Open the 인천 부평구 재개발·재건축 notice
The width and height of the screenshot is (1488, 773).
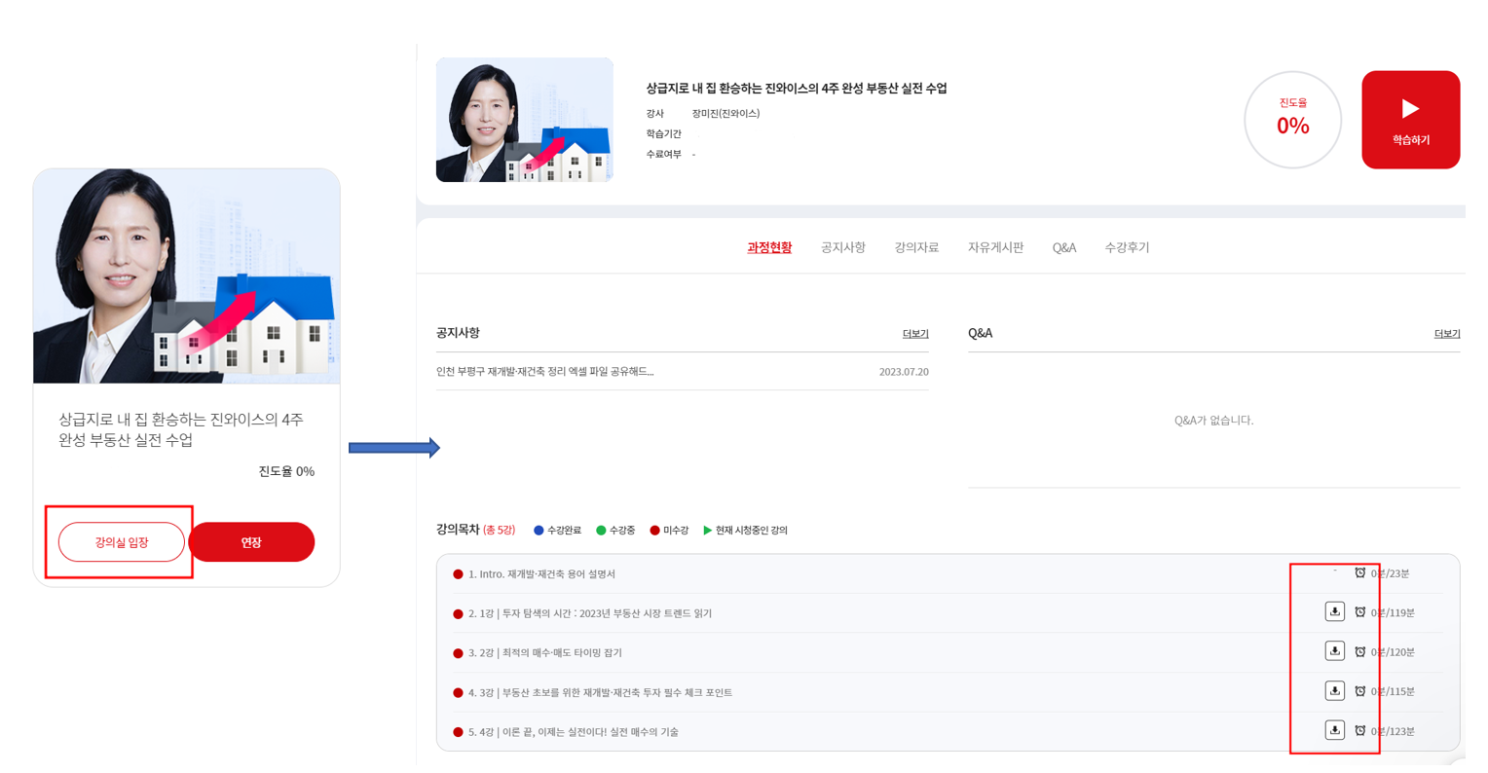click(544, 372)
